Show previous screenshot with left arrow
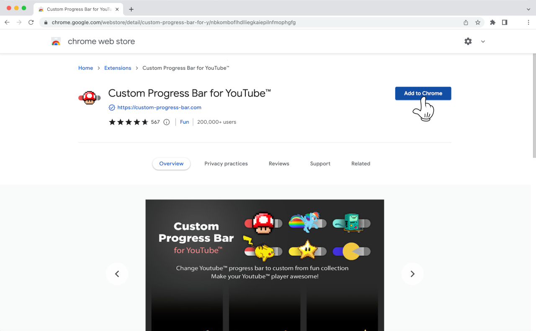 117,274
